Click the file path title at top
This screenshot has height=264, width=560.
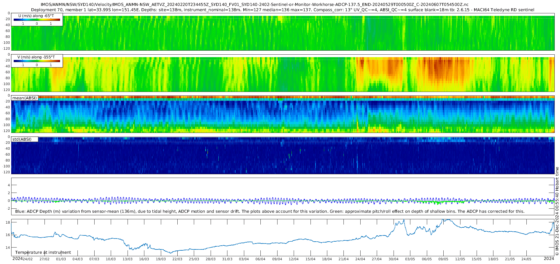(254, 5)
